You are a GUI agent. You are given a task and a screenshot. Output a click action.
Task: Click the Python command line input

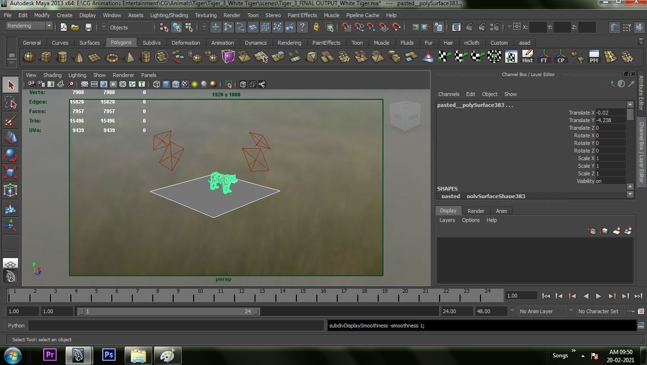(x=176, y=326)
